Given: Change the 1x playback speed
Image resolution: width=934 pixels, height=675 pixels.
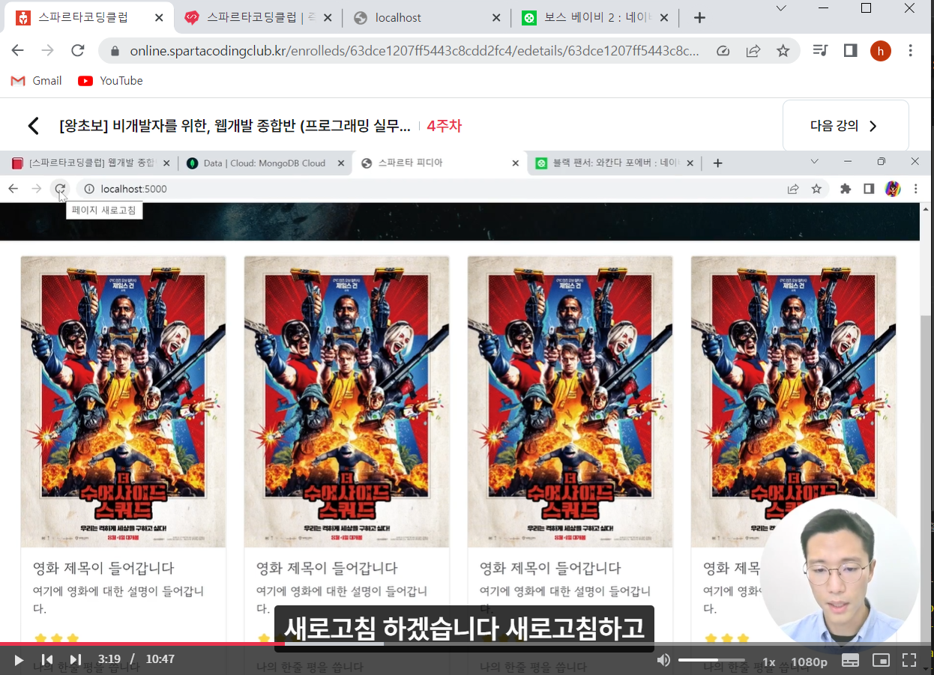Looking at the screenshot, I should click(x=769, y=662).
